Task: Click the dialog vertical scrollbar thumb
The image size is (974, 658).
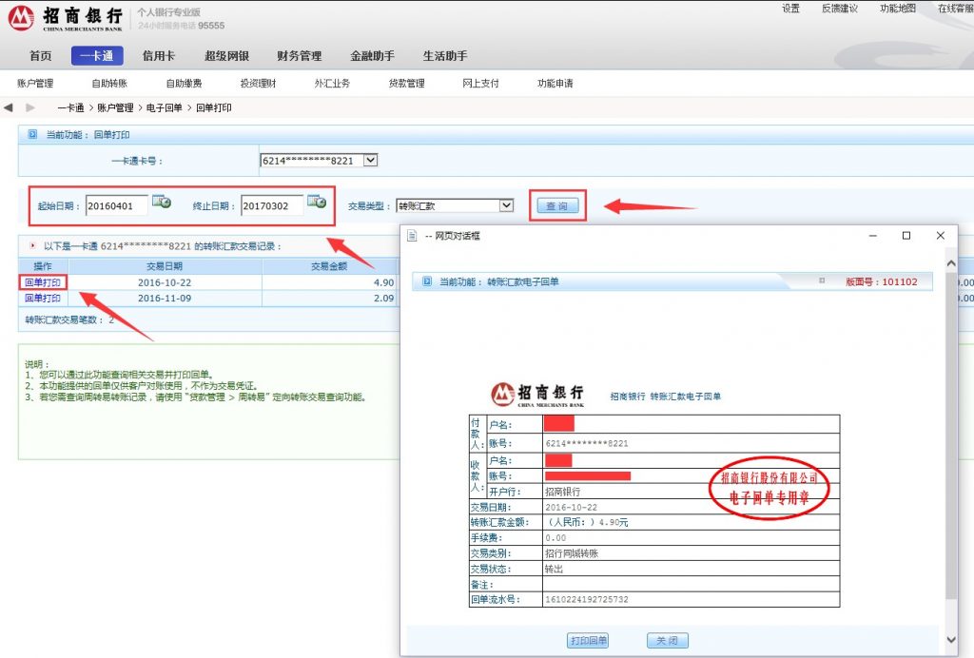Action: [x=951, y=435]
